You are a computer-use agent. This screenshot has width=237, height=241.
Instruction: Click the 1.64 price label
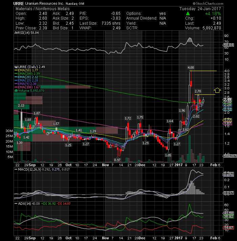170,121
